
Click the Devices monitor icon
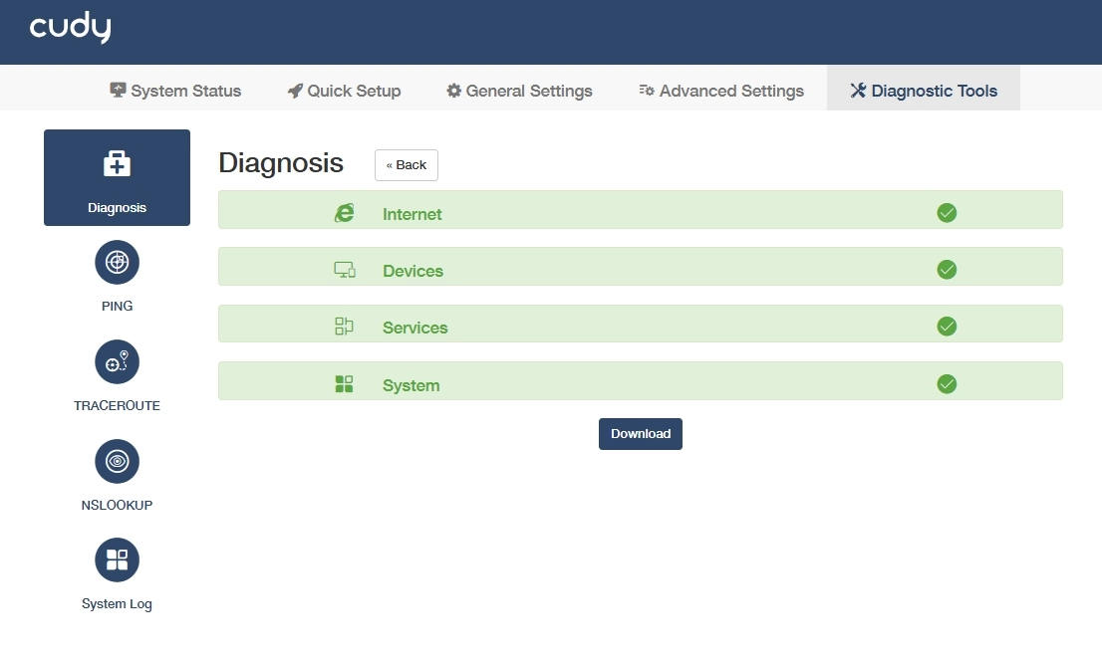[x=344, y=270]
